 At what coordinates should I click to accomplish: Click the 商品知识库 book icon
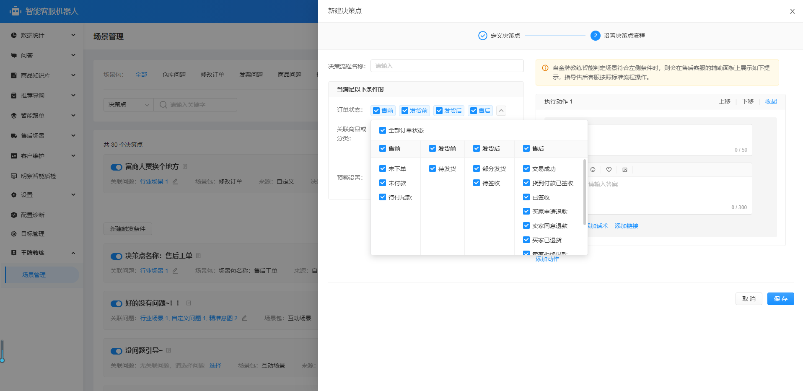point(14,75)
